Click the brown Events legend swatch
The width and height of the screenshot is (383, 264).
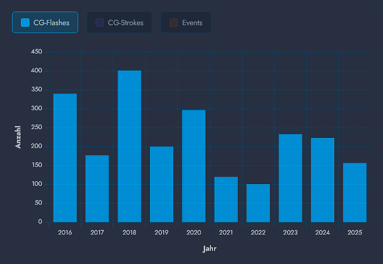coord(174,23)
